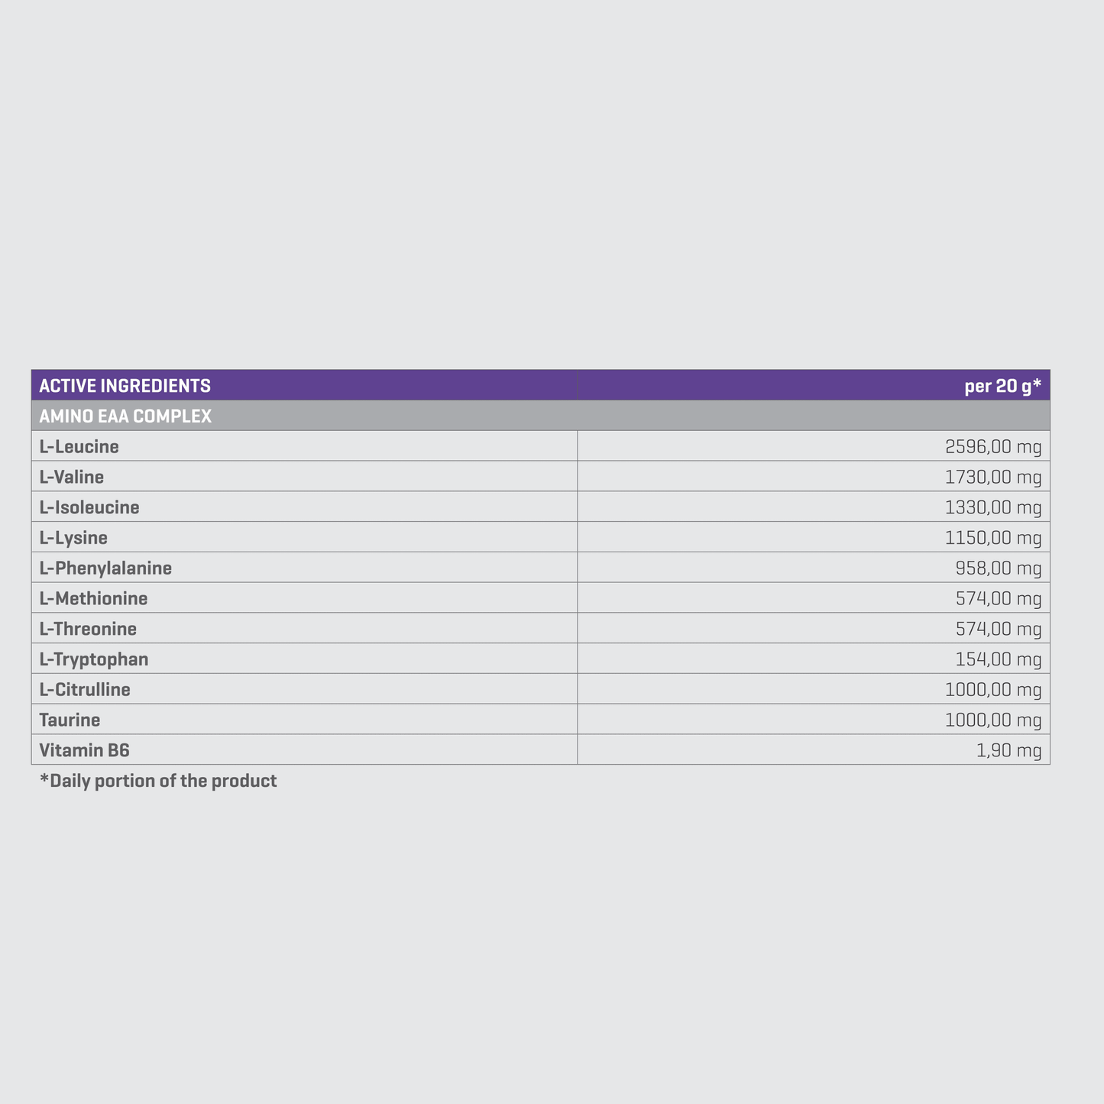
Task: Select the AMINO EAA COMPLEX section row
Action: (x=541, y=416)
